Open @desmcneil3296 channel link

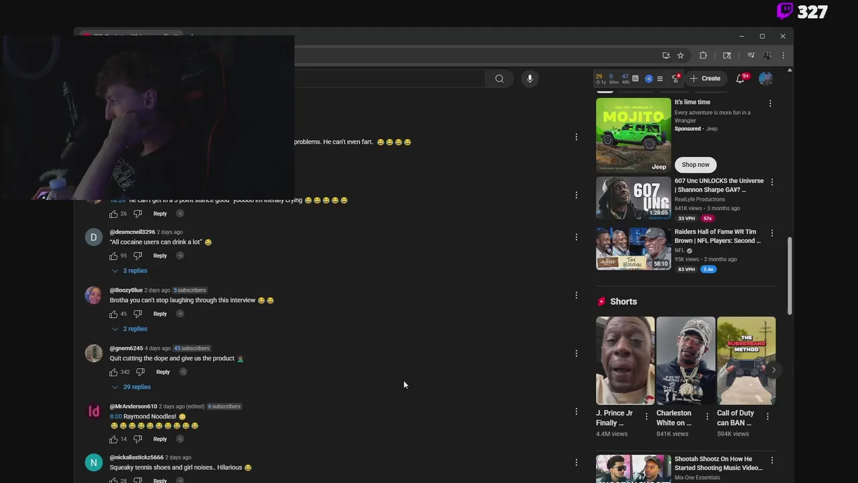coord(132,232)
